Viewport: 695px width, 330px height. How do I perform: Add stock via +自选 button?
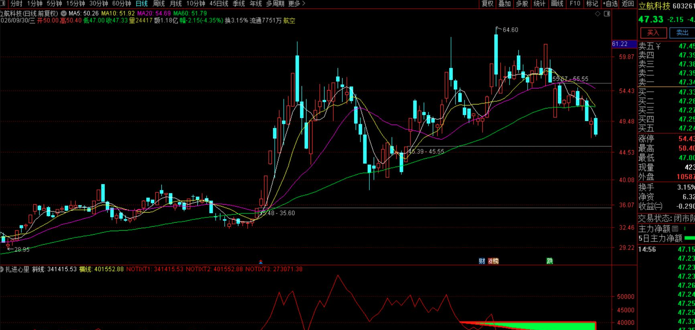coord(610,4)
